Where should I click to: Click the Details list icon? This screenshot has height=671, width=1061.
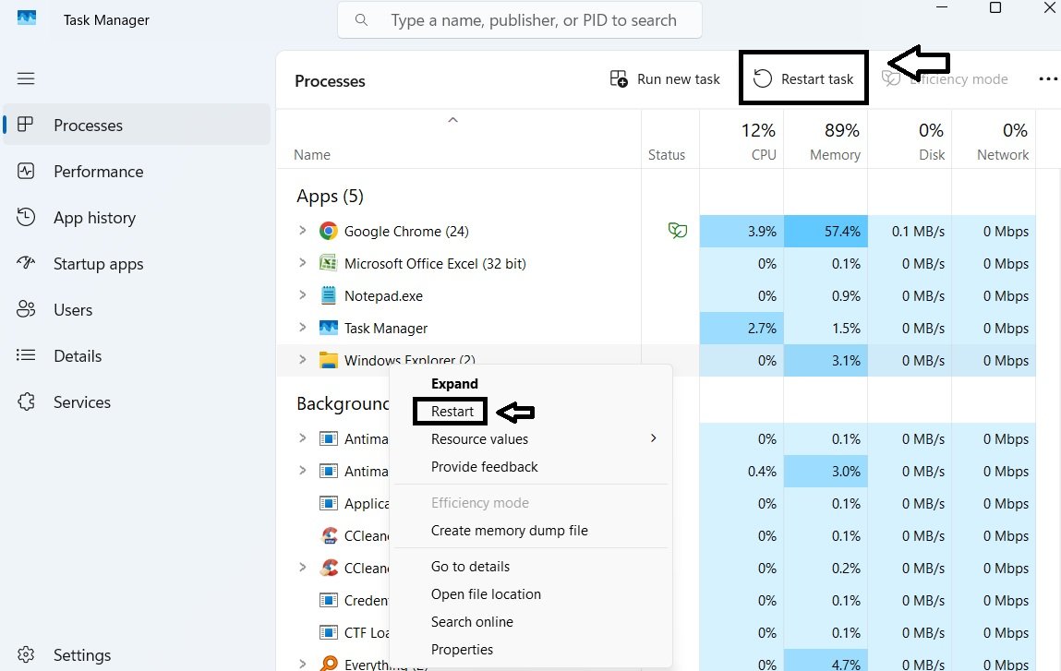point(26,355)
